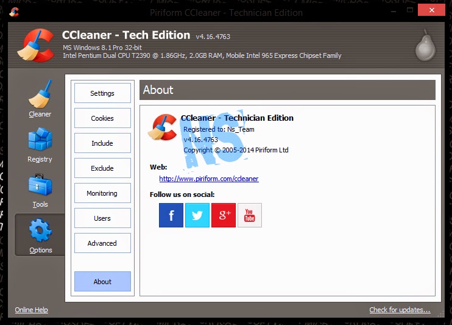452x325 pixels.
Task: Select the Options gear section
Action: (40, 235)
